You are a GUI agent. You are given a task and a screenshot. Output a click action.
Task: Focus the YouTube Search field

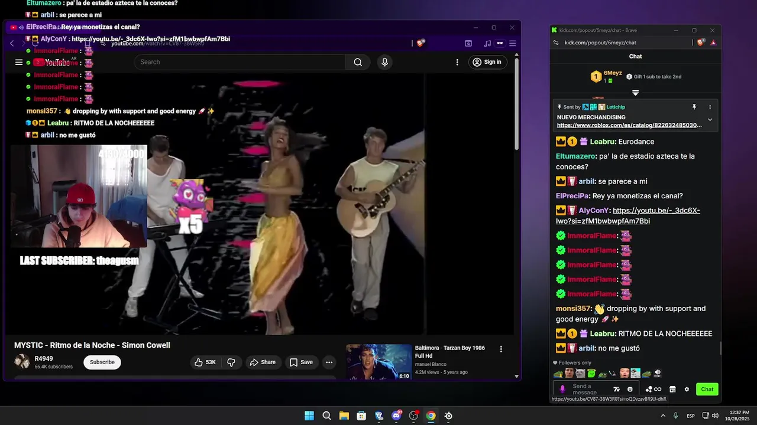[x=240, y=62]
